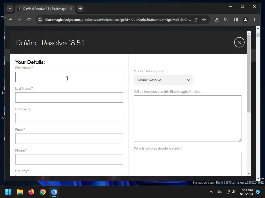Select the Company text field
Viewport: 265px width, 198px height.
69,118
